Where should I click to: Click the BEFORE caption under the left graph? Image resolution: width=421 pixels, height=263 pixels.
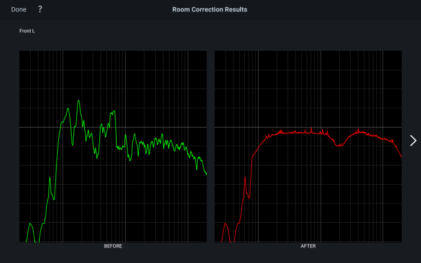pyautogui.click(x=113, y=246)
